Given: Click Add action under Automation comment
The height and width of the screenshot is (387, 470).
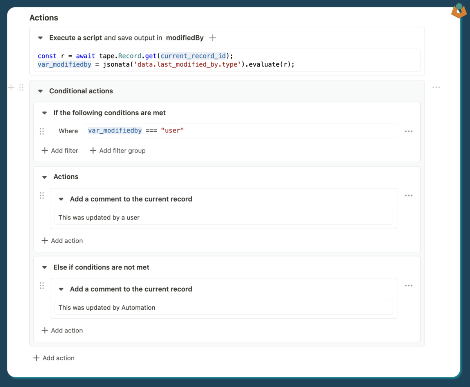Looking at the screenshot, I should 62,331.
